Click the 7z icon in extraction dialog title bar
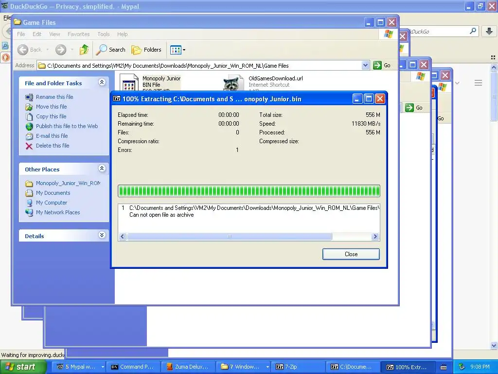This screenshot has height=374, width=498. tap(117, 98)
